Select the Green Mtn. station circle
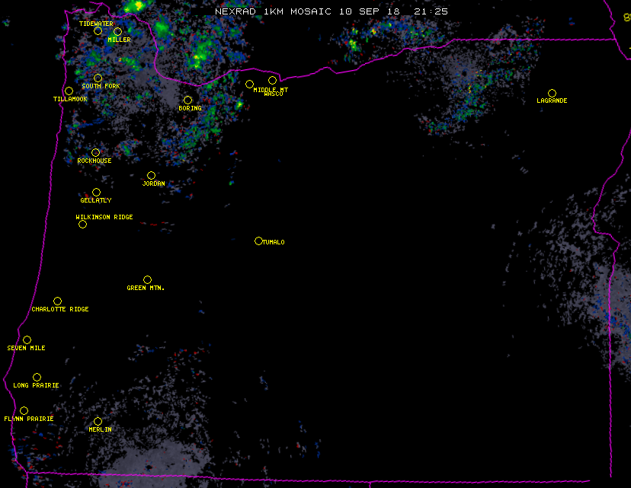The image size is (631, 488). [x=147, y=279]
